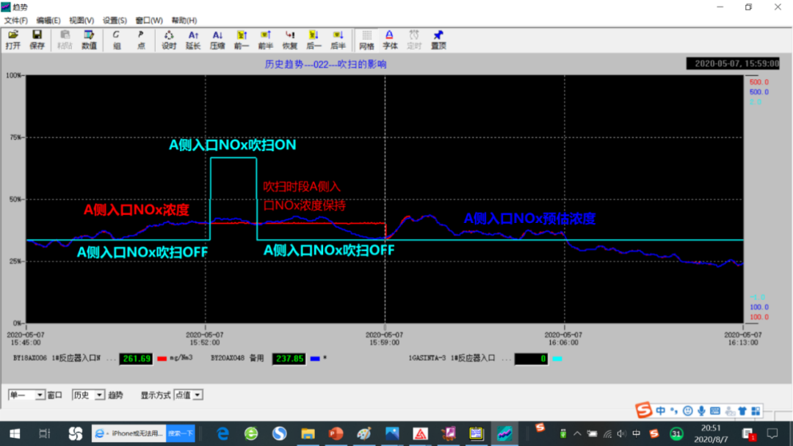Screen dimensions: 793x446
Task: Click the 字体 (Font) toolbar icon
Action: pos(390,40)
